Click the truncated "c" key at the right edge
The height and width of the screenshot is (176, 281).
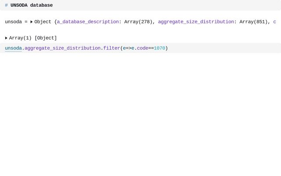pos(274,22)
